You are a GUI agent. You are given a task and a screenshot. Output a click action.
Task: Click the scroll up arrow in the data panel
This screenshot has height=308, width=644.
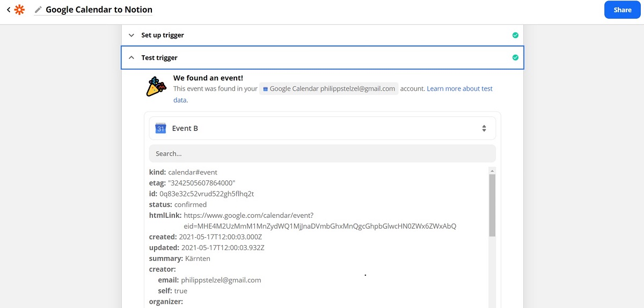click(x=492, y=171)
